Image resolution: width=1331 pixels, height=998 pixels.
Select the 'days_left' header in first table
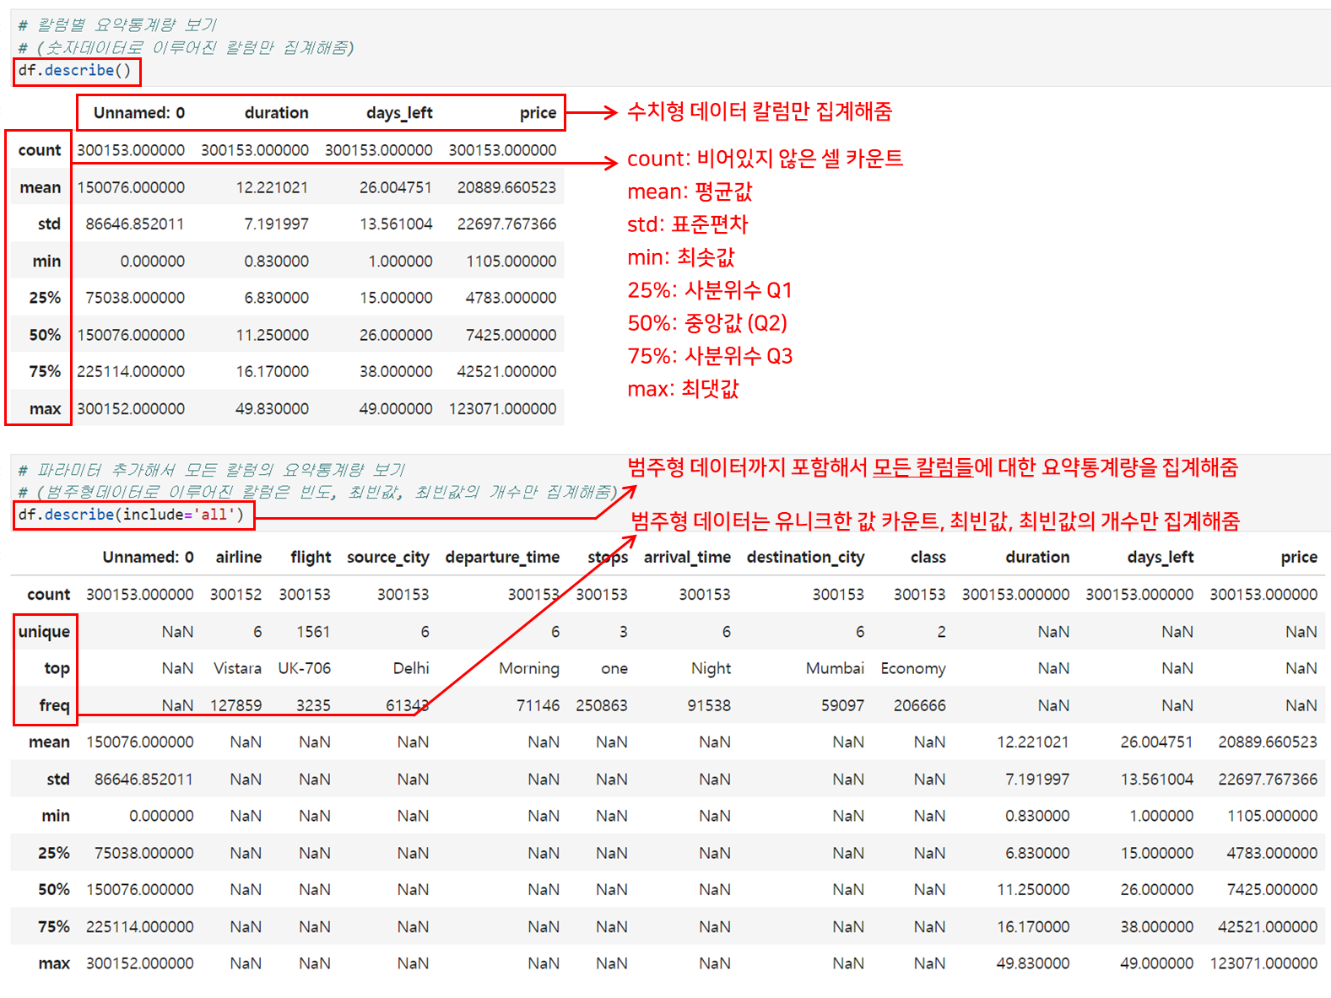click(x=399, y=113)
